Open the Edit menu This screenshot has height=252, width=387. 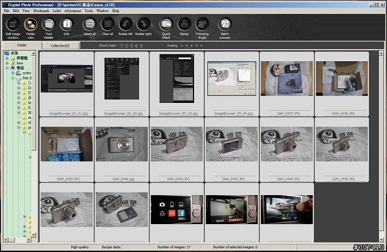(16, 11)
